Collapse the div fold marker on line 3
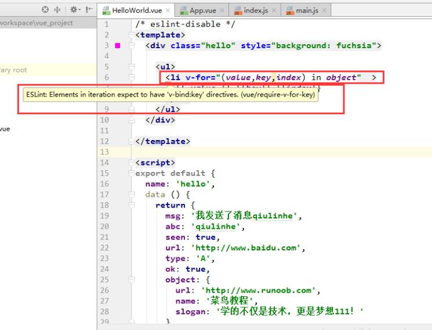The image size is (432, 330). pos(132,45)
